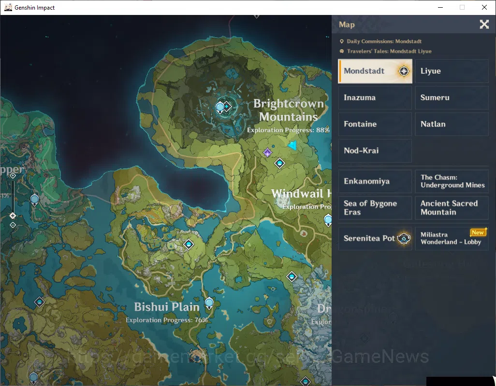Click the 'Bishui Plain' area label
The height and width of the screenshot is (386, 496).
pos(167,307)
